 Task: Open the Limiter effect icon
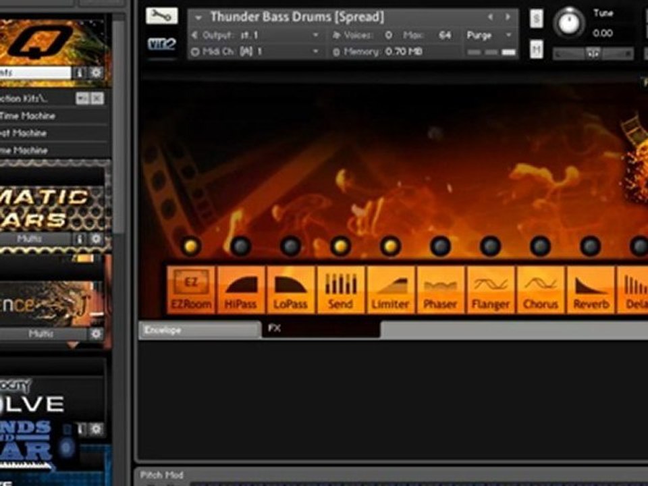pyautogui.click(x=391, y=290)
